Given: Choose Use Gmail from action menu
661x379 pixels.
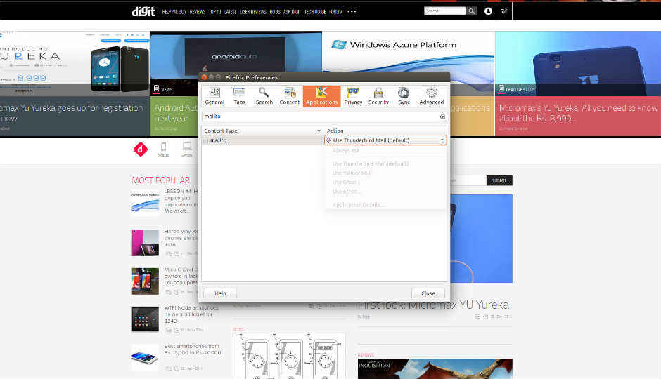Looking at the screenshot, I should (x=345, y=182).
